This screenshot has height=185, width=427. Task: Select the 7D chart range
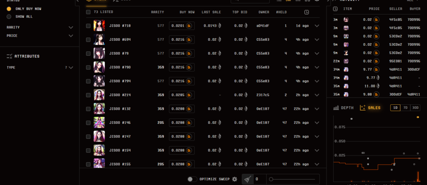[x=405, y=108]
